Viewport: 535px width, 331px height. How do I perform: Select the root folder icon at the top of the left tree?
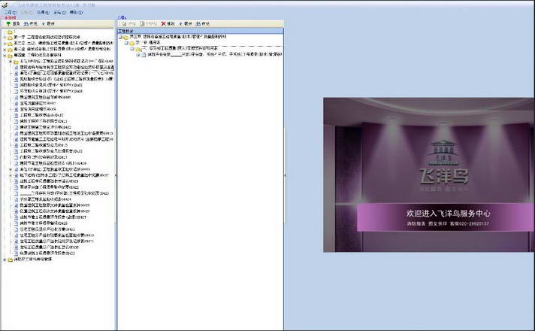pos(11,32)
